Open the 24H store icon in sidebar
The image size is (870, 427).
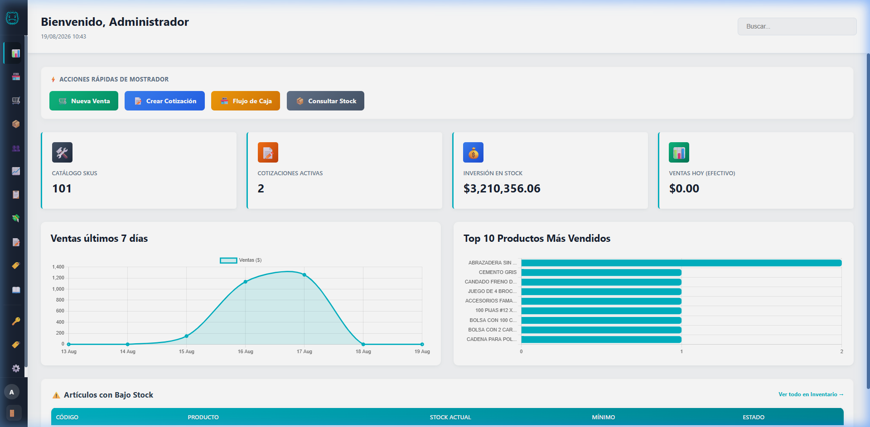point(16,77)
